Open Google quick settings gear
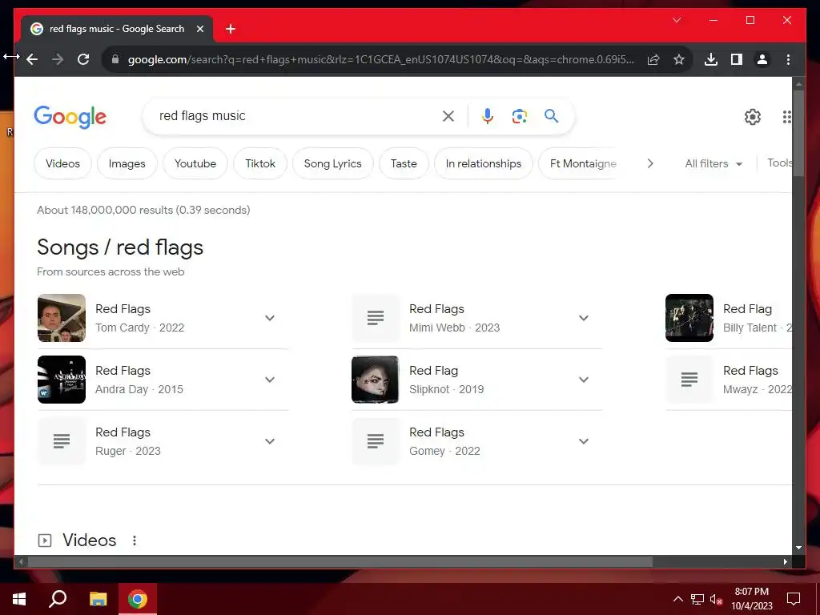Image resolution: width=820 pixels, height=615 pixels. (x=753, y=117)
